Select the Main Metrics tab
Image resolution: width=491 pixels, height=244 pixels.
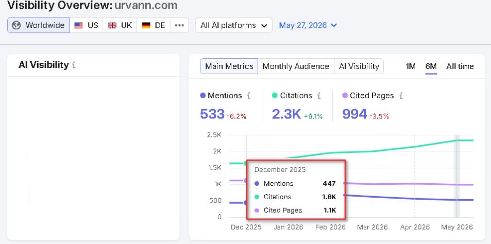click(229, 66)
